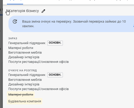
Task: Click the 'Категорія бізнесу' heading
Action: 24,11
